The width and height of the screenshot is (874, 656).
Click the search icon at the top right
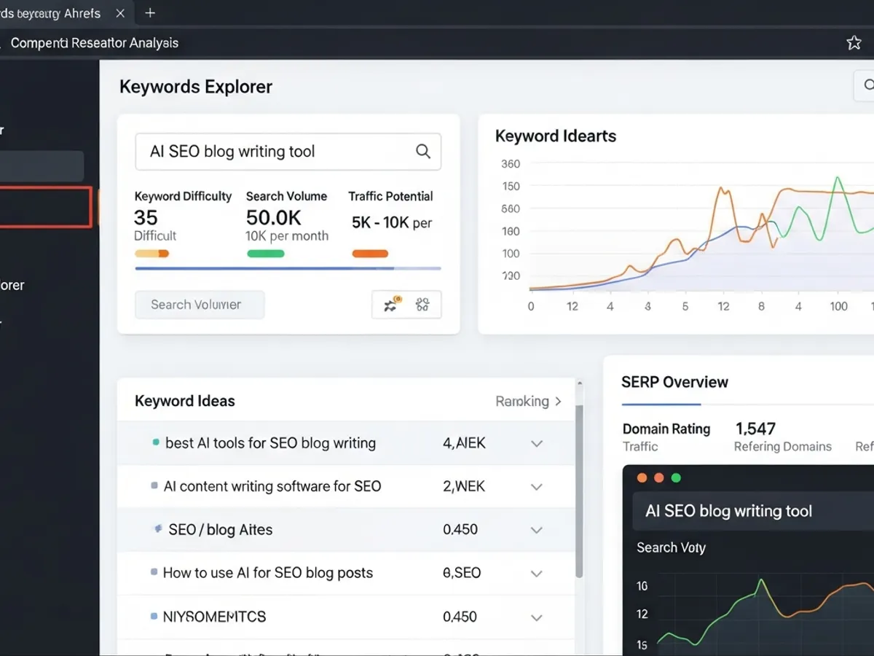[870, 85]
